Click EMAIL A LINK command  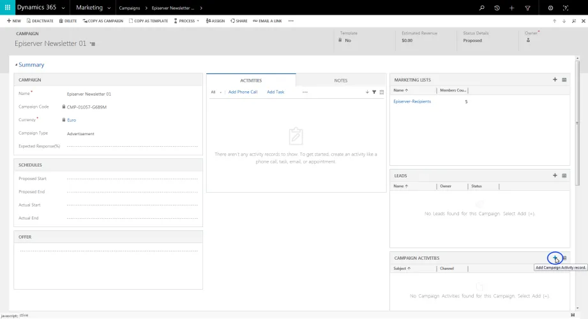(268, 21)
